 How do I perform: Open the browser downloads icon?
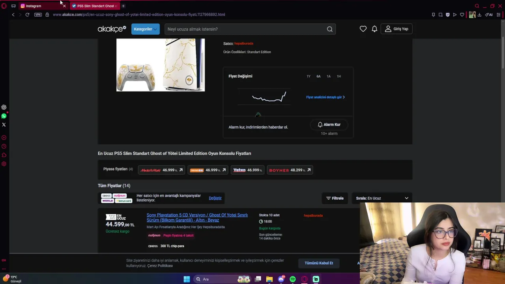click(479, 15)
